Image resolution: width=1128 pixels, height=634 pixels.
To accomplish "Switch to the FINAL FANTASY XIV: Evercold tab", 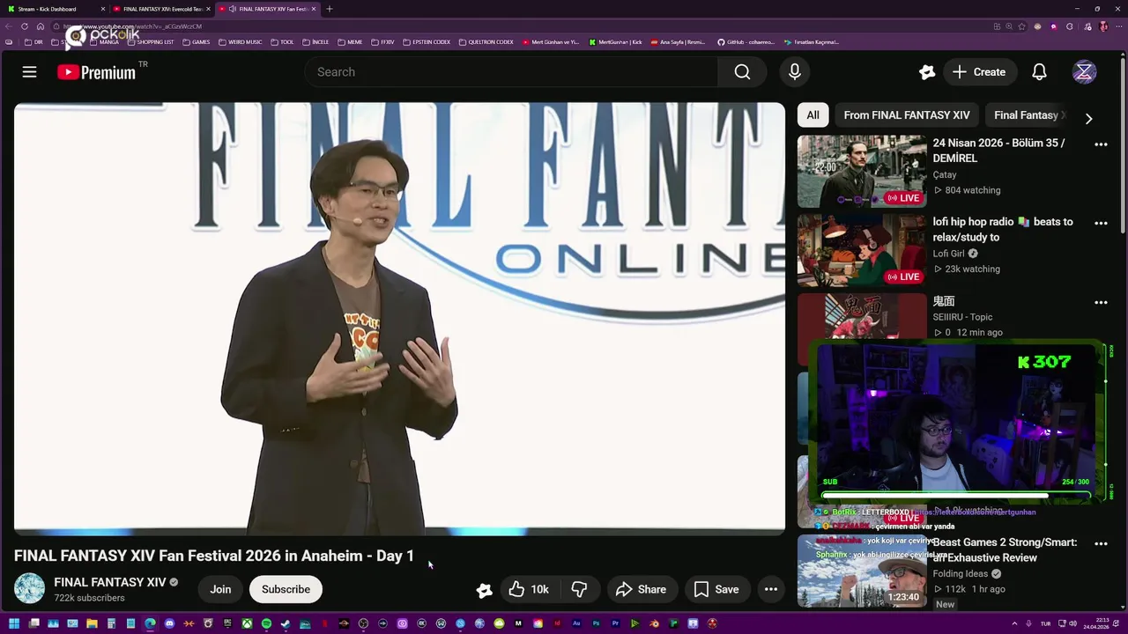I will pos(163,9).
